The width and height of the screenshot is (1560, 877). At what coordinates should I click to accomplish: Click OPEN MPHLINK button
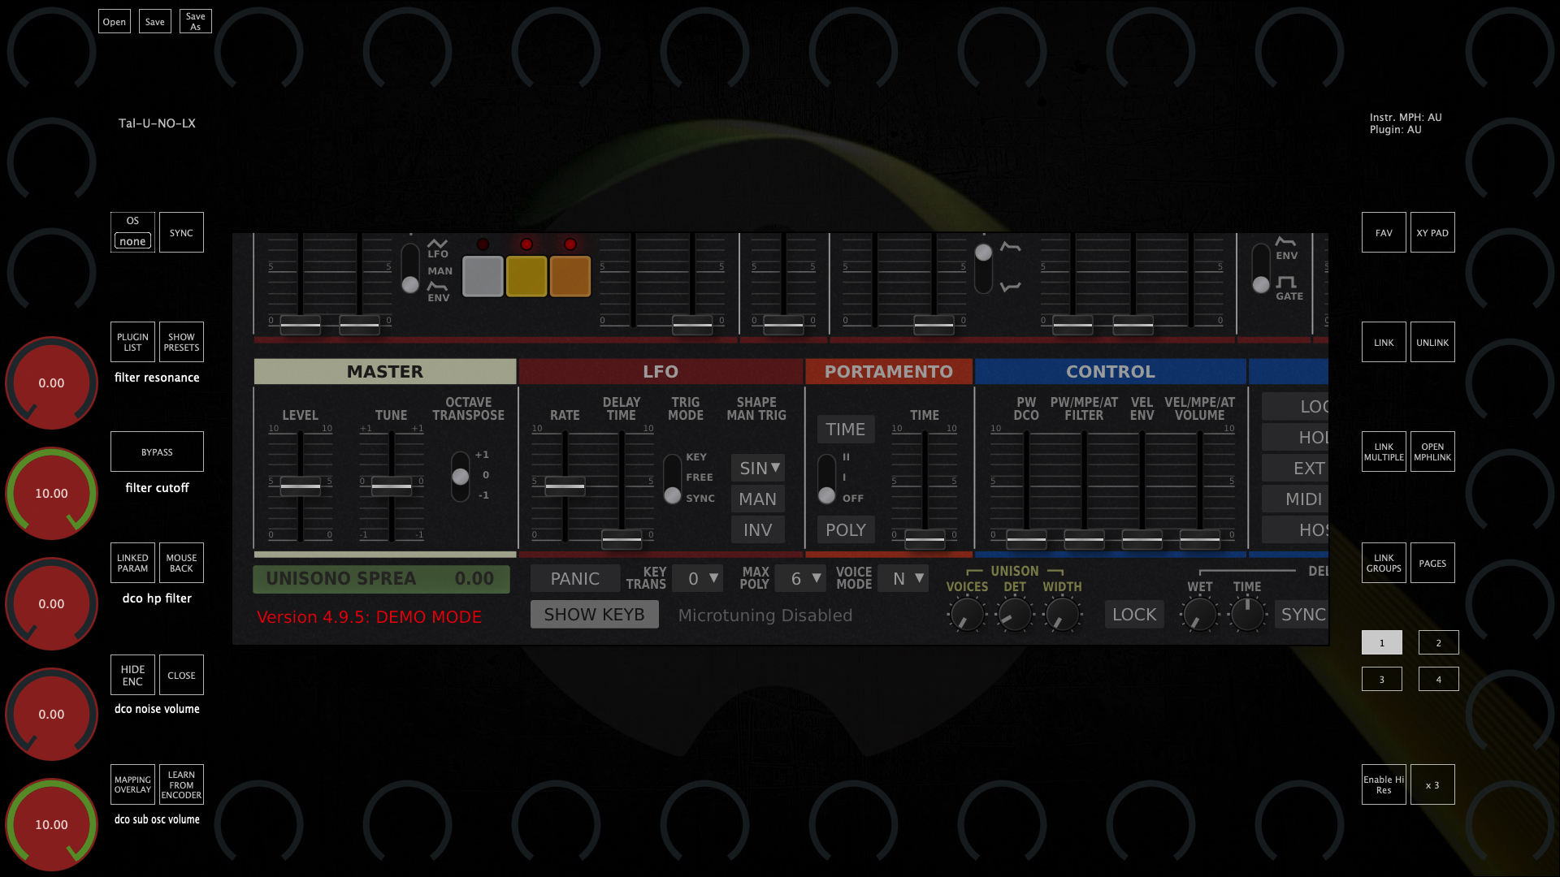click(1432, 452)
